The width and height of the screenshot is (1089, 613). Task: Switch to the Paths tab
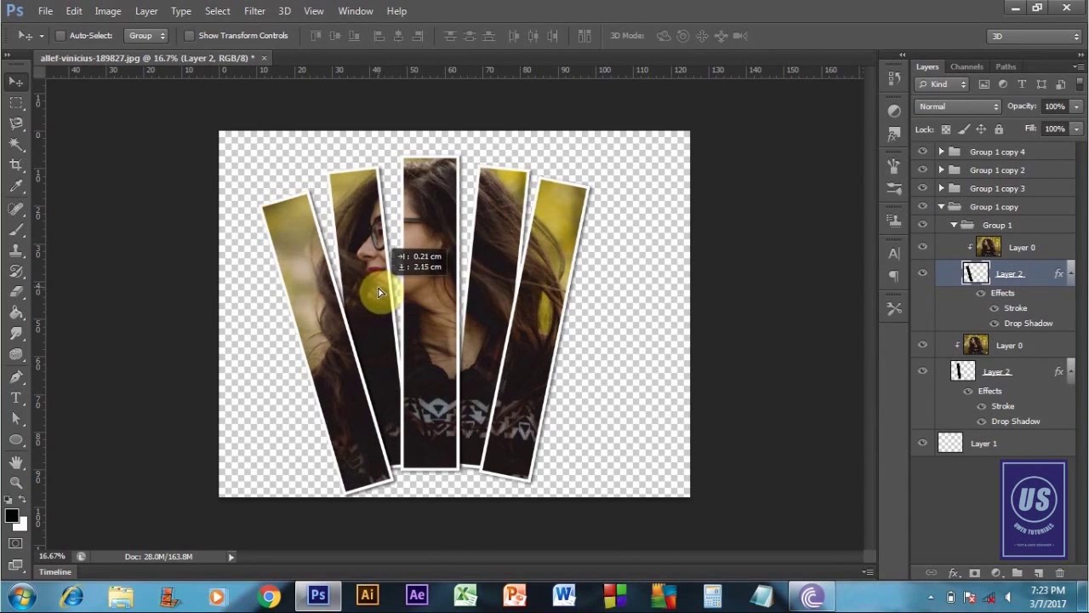1006,66
